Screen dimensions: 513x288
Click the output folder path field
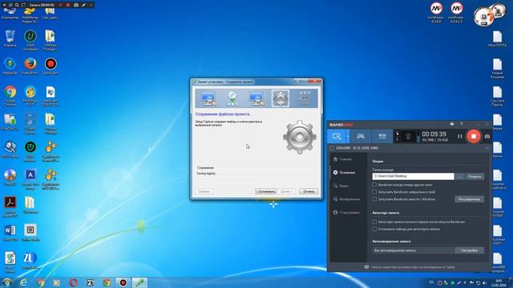point(413,176)
